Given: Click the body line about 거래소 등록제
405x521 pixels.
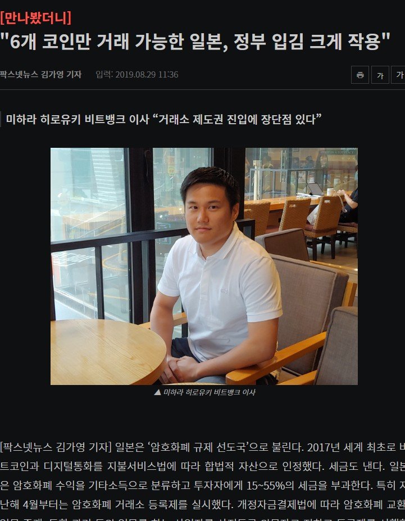Looking at the screenshot, I should coord(202,504).
